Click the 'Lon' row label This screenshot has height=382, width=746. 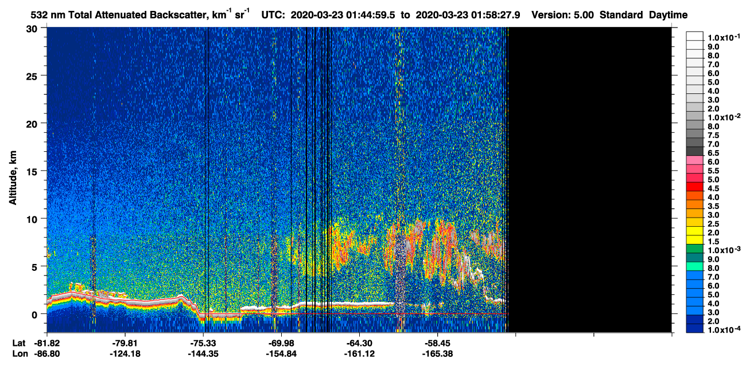(x=20, y=354)
